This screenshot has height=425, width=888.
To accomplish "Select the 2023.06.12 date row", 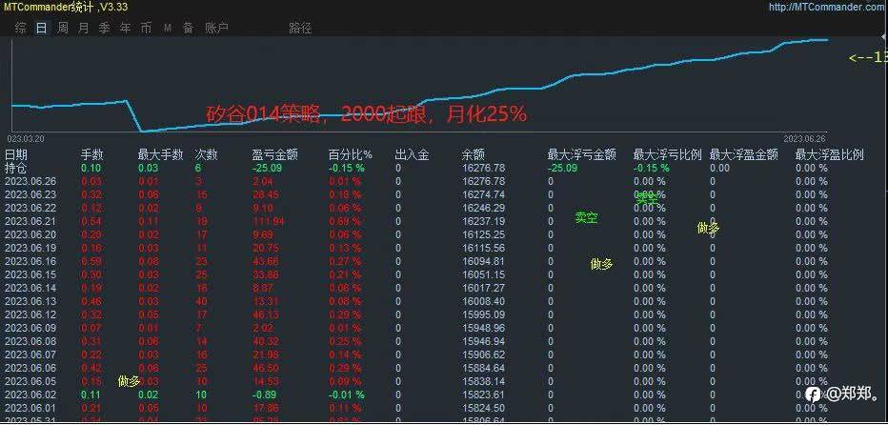I will coord(31,314).
